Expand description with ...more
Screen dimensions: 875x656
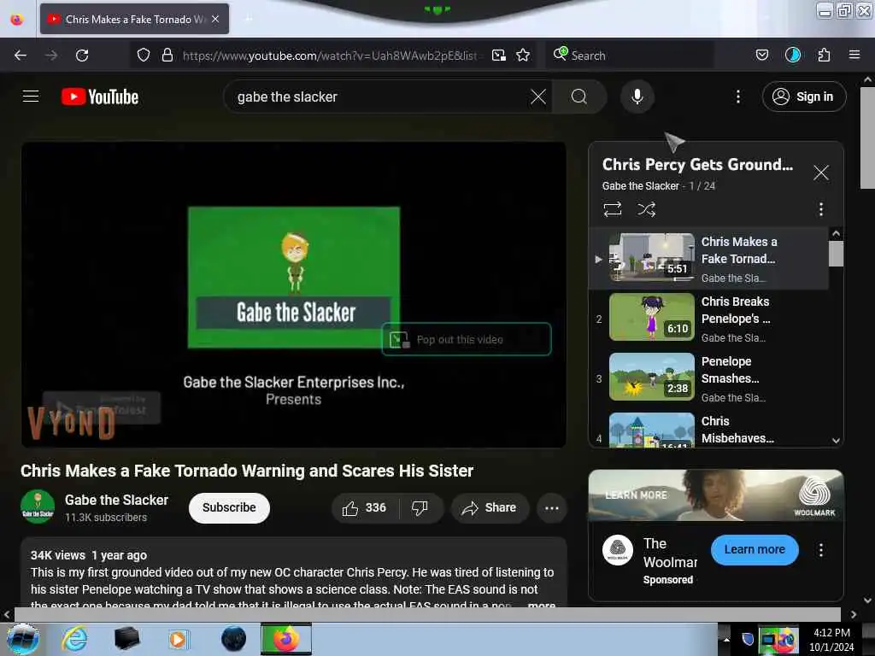point(541,605)
